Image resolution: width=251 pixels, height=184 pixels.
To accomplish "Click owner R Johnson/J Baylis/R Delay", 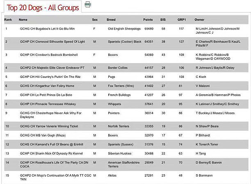I will click(215, 68).
